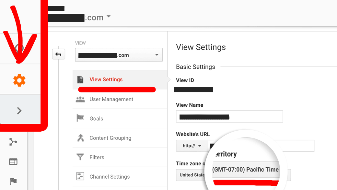Expand the sidebar with the chevron arrow

tap(19, 111)
